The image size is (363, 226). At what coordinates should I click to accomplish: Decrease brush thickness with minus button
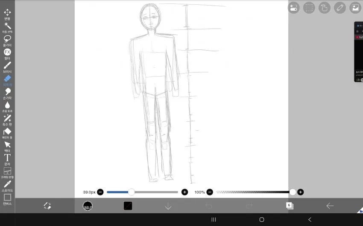pyautogui.click(x=100, y=192)
